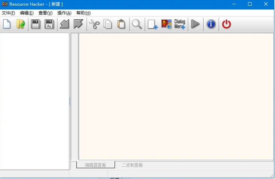Click inside the cream editor text area

click(176, 96)
